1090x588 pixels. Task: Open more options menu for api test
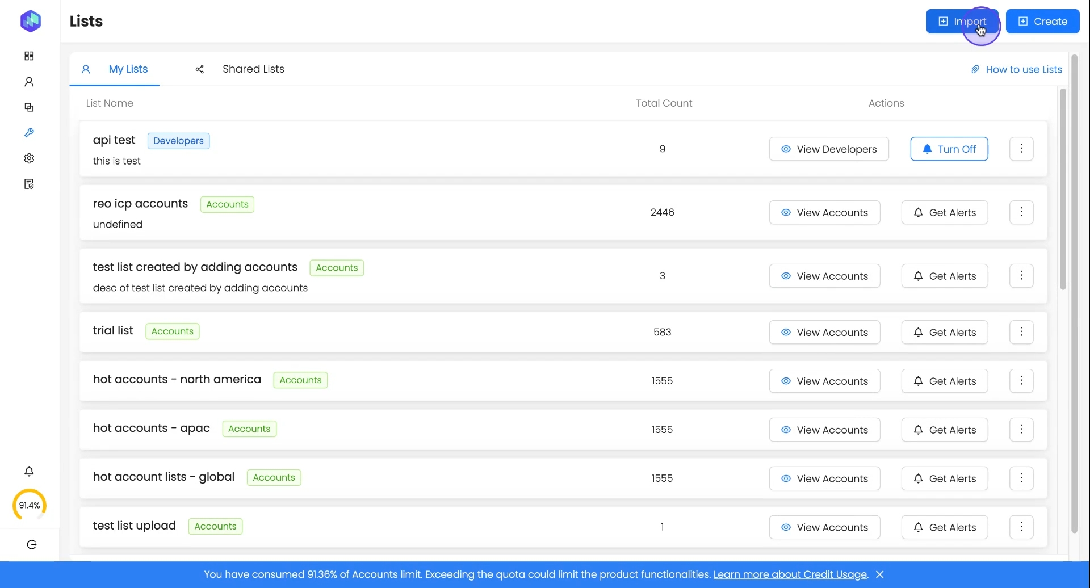[1021, 149]
